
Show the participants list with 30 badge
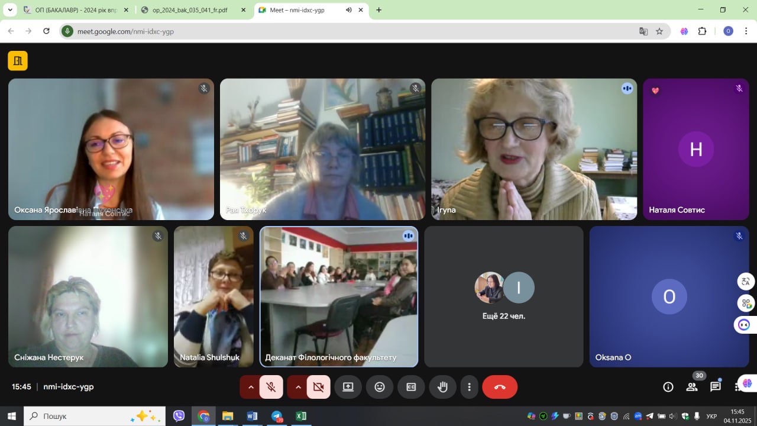691,387
